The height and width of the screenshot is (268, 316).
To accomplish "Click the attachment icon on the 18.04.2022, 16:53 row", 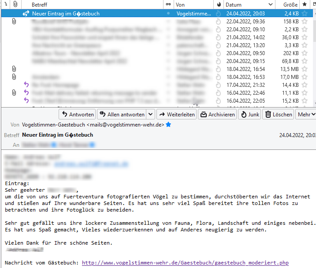I will (x=14, y=77).
